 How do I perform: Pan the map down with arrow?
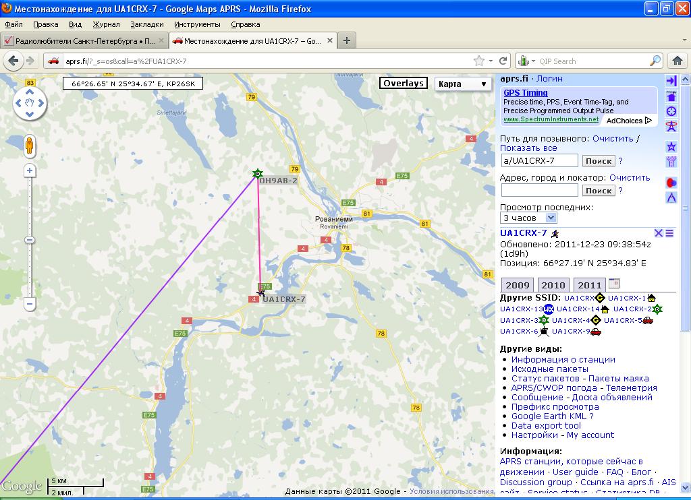pos(30,114)
